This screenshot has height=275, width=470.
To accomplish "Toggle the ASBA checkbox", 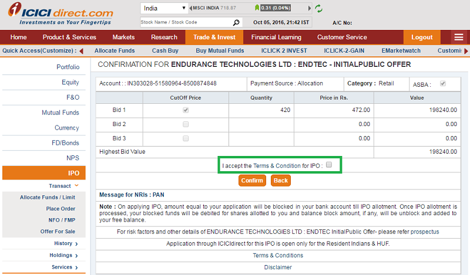I will tap(443, 83).
